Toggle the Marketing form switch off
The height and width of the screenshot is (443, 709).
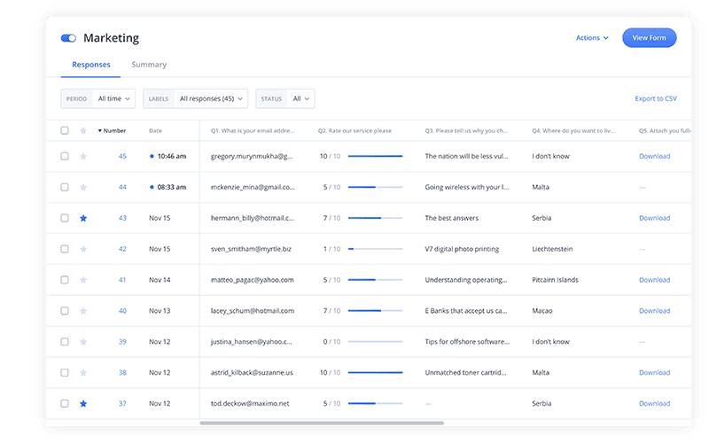[68, 38]
